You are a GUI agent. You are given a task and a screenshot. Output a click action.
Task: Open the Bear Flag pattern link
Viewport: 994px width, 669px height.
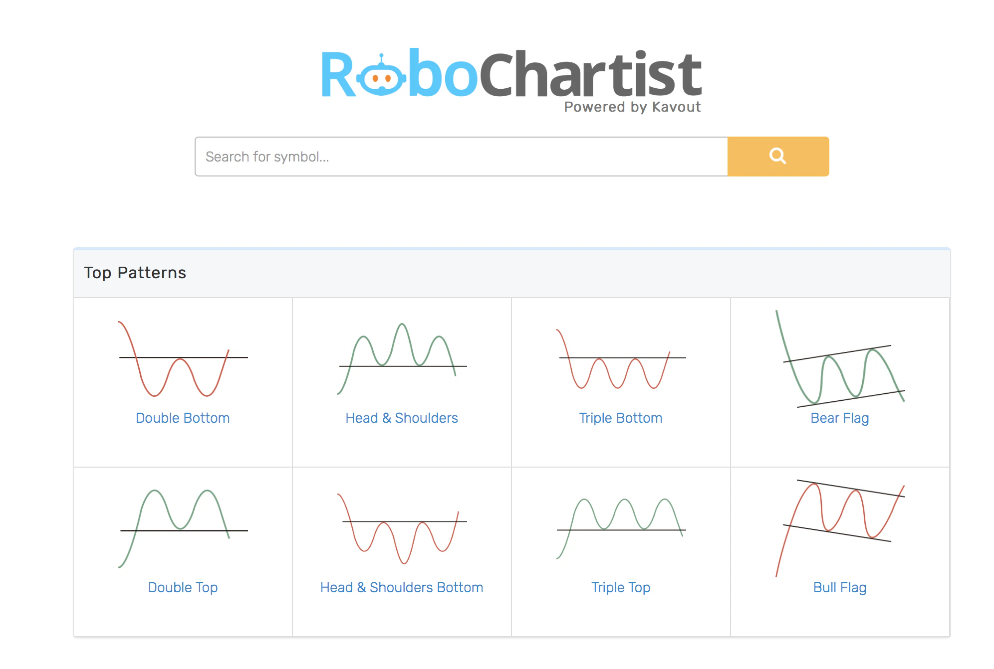click(x=840, y=418)
